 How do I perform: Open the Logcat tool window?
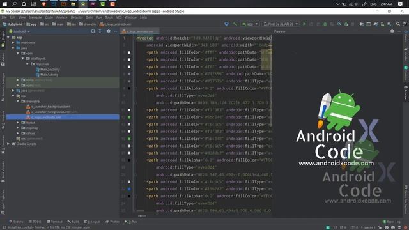coord(92,222)
